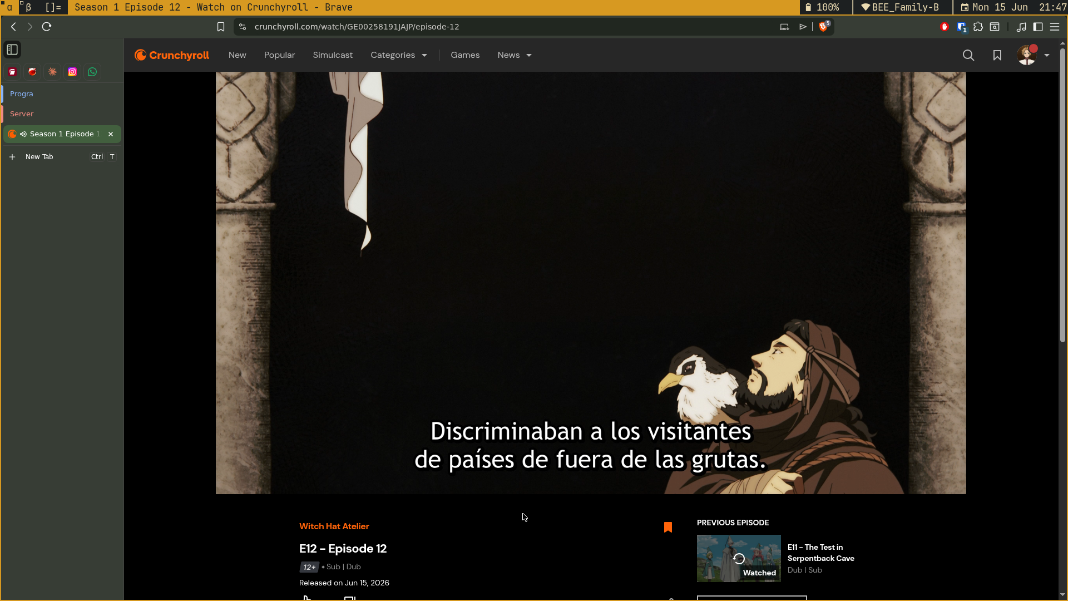Screen dimensions: 1068x601
Task: Select the Season 1 Episode tab
Action: (62, 134)
